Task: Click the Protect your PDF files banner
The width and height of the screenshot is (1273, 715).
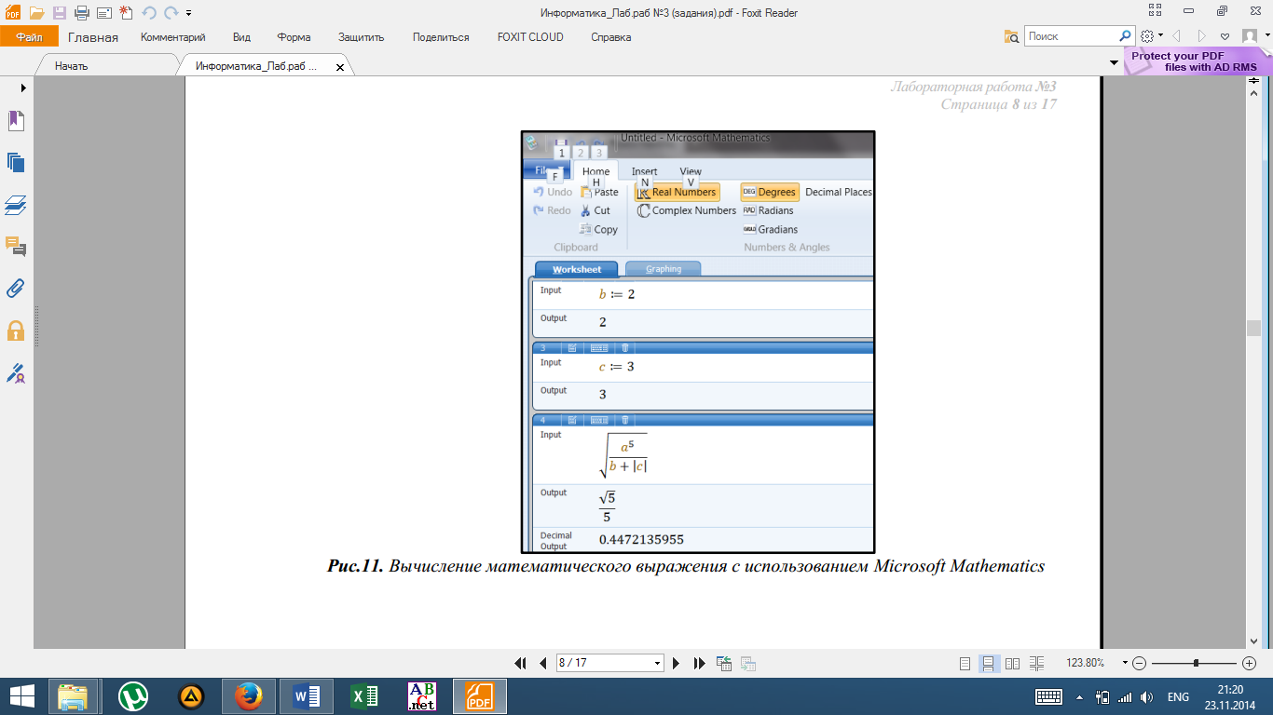Action: click(x=1196, y=61)
